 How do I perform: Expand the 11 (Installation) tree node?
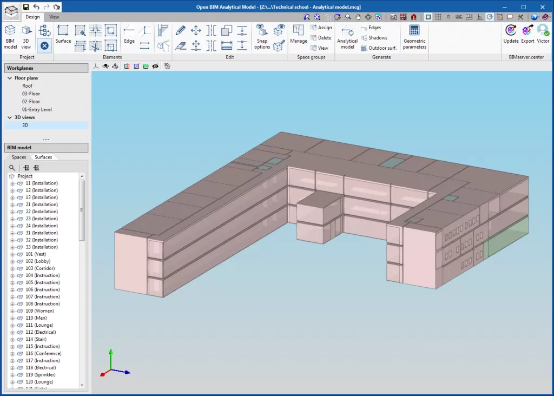pyautogui.click(x=12, y=183)
